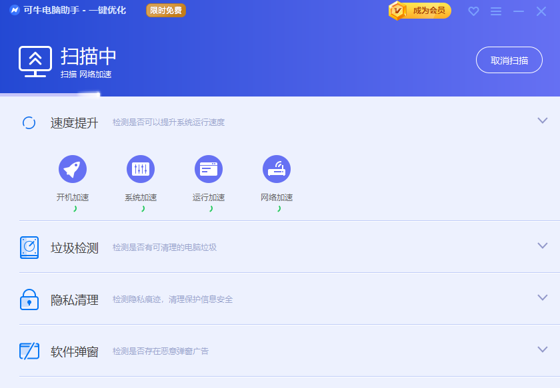Image resolution: width=560 pixels, height=388 pixels.
Task: Click the 软件弹窗 window icon
Action: tap(29, 351)
